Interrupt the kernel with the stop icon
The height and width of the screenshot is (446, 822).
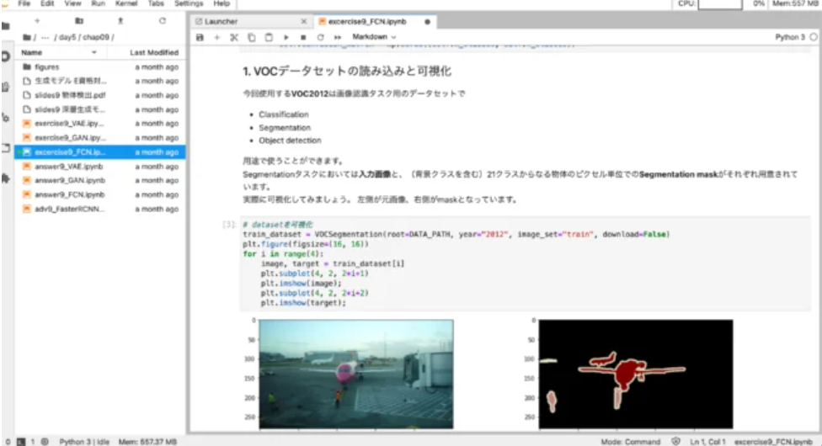pyautogui.click(x=303, y=37)
